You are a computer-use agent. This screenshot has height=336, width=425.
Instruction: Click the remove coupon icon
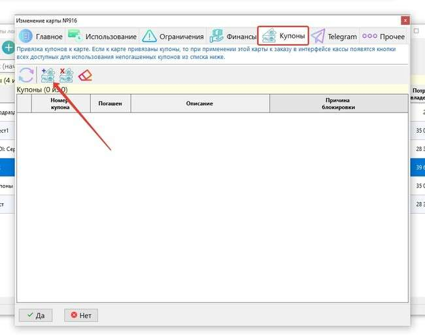click(x=66, y=75)
